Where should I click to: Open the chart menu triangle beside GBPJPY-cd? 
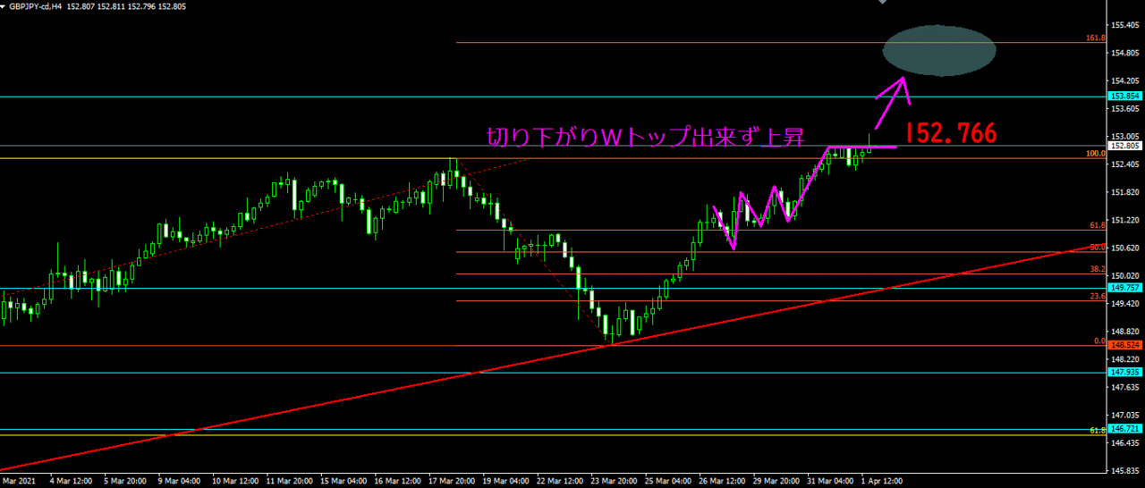(4, 5)
